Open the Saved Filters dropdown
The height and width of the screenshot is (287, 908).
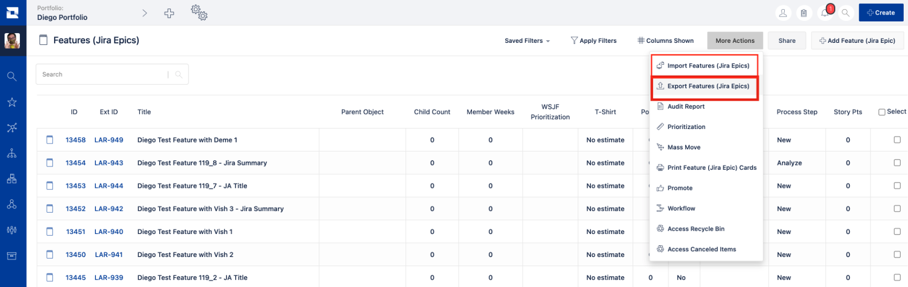(527, 41)
